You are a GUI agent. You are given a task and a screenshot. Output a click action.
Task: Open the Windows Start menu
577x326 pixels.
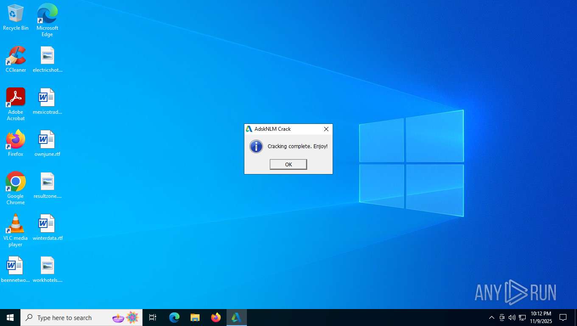pyautogui.click(x=10, y=318)
